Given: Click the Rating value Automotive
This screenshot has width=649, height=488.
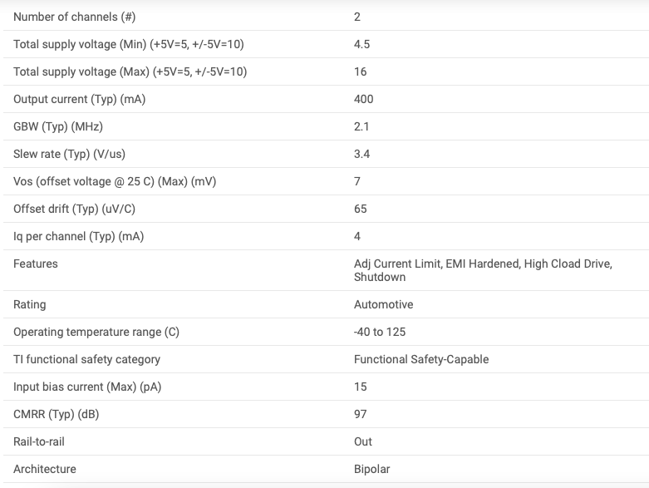Looking at the screenshot, I should pyautogui.click(x=383, y=304).
